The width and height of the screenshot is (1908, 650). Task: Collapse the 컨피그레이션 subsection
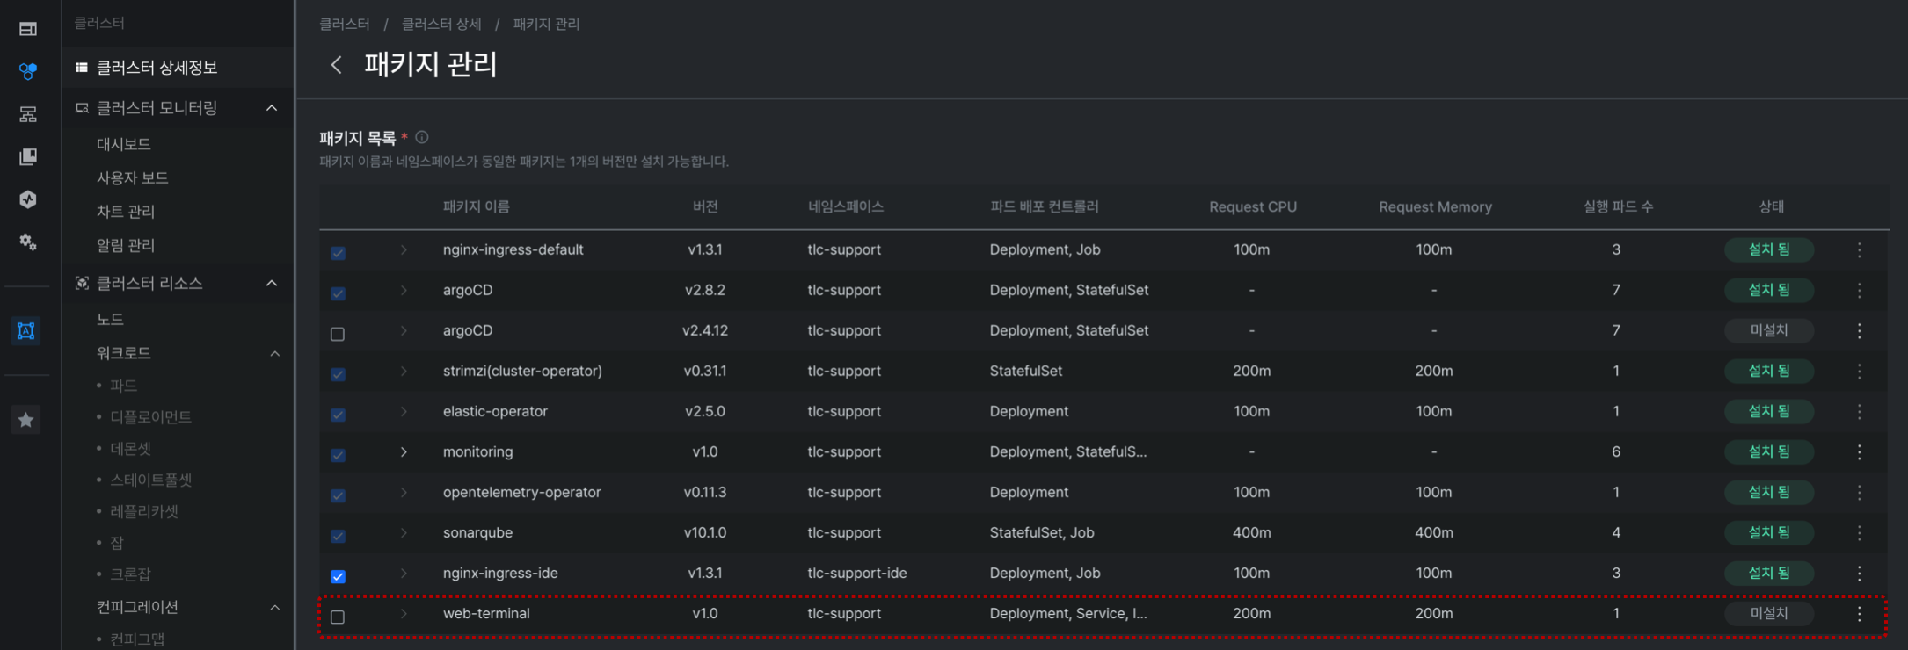(274, 607)
